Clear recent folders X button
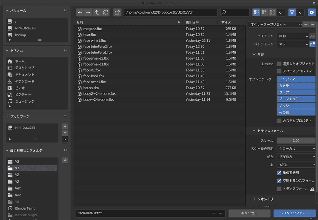The width and height of the screenshot is (318, 220). [65, 160]
